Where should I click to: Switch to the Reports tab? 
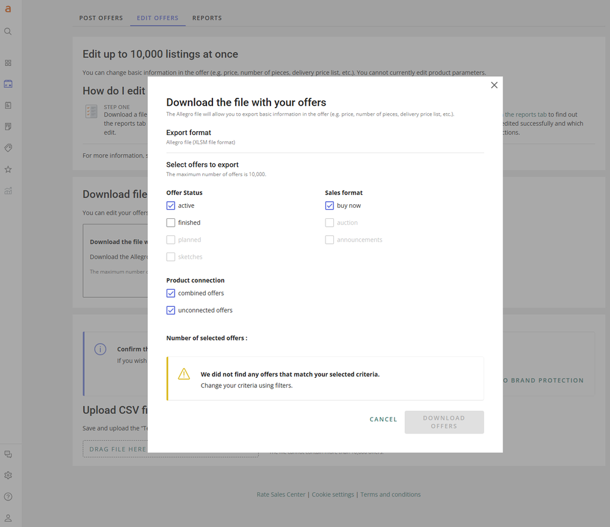click(x=207, y=18)
